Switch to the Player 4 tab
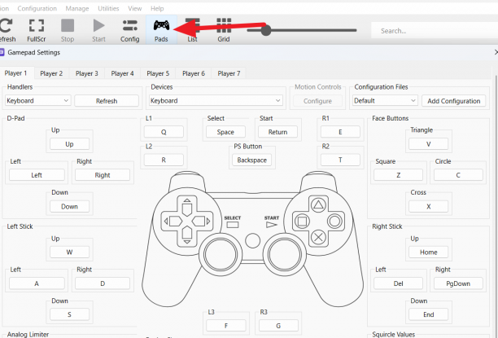 [x=122, y=73]
